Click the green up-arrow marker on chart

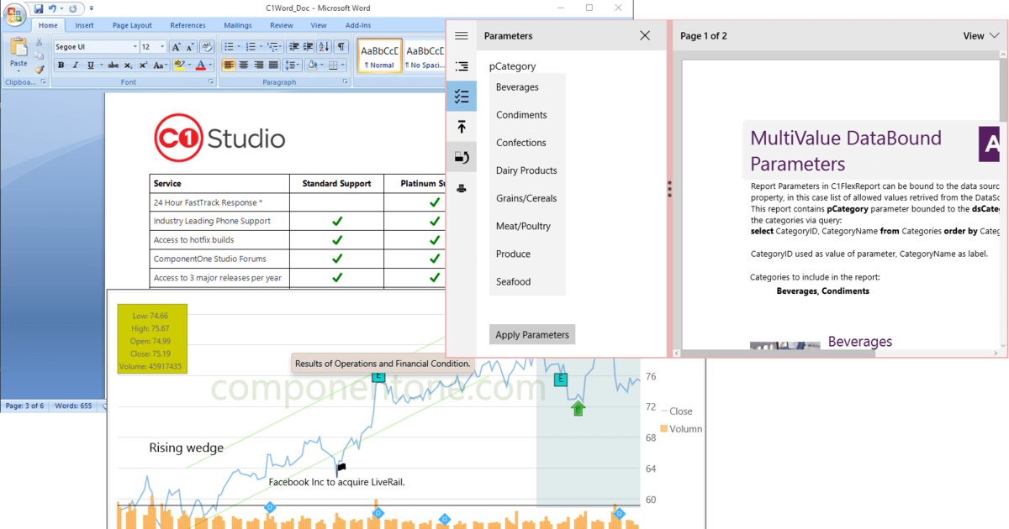click(x=578, y=408)
